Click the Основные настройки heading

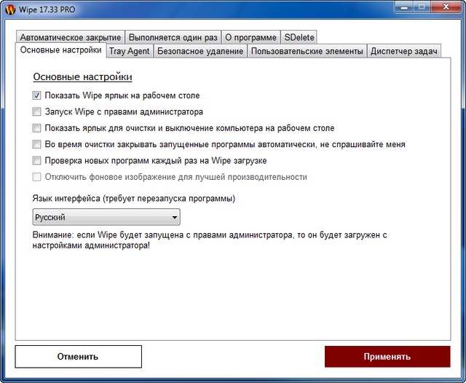[82, 76]
